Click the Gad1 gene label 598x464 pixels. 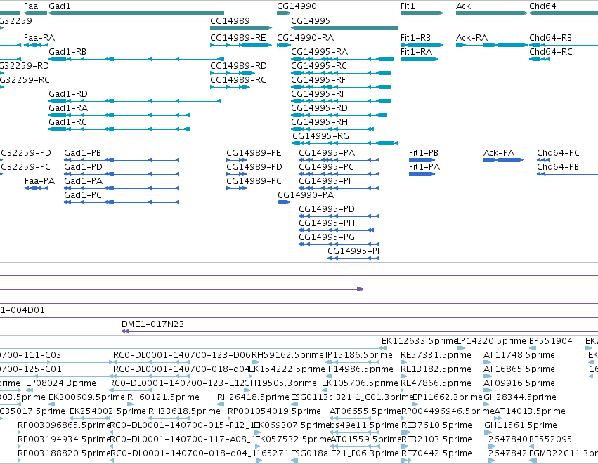coord(60,6)
